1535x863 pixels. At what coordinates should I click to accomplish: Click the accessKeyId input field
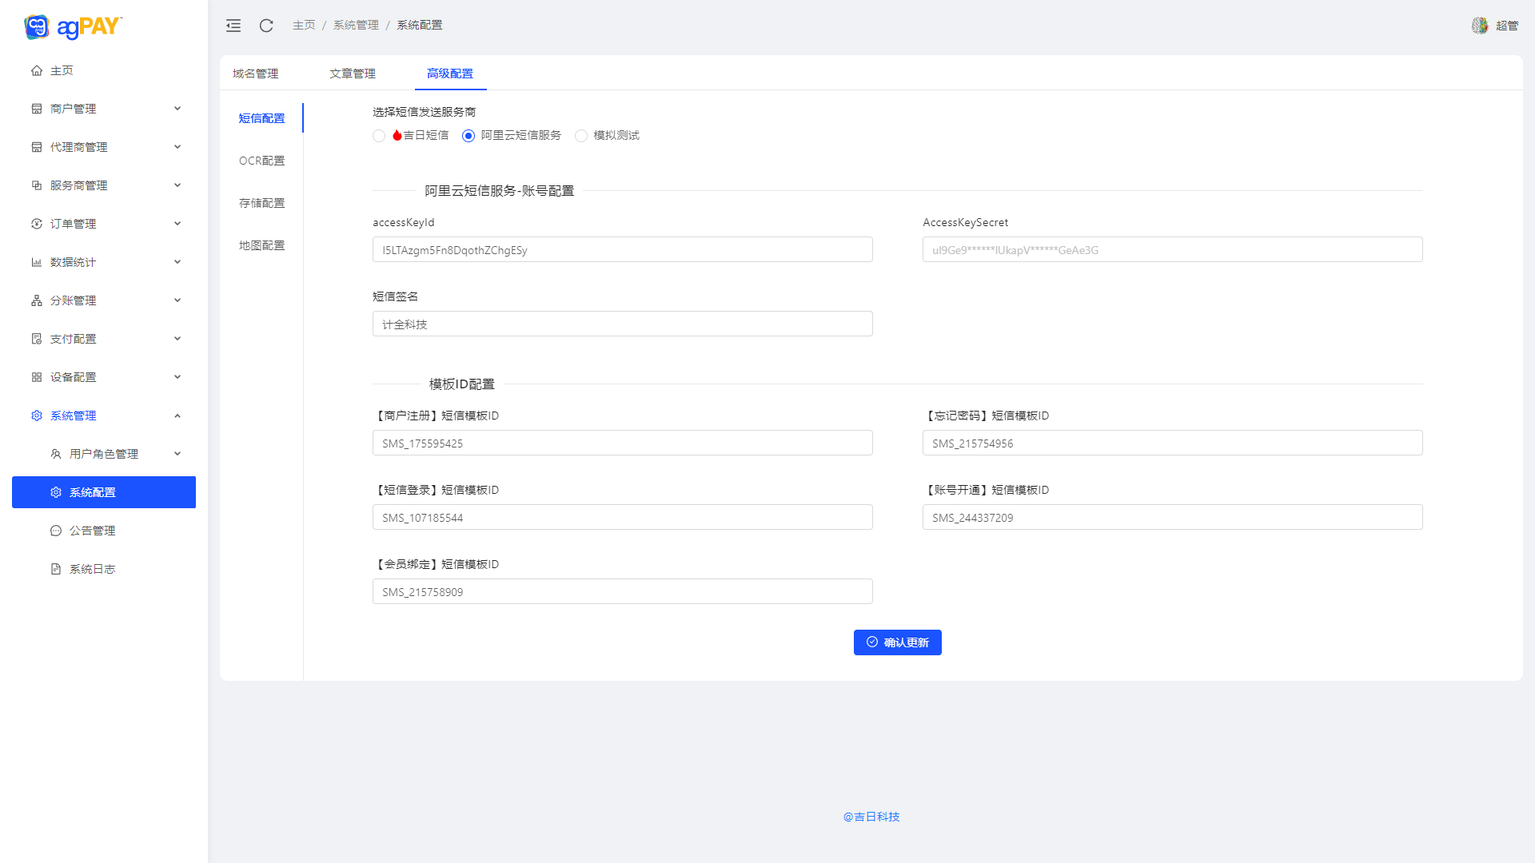click(x=622, y=250)
